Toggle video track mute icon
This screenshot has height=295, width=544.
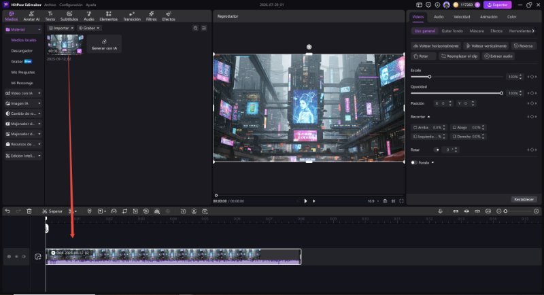pyautogui.click(x=24, y=256)
